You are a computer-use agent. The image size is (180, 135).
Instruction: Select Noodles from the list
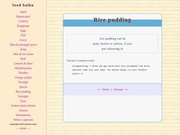(23, 73)
